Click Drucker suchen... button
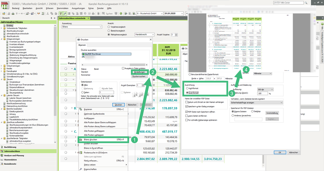Image resolution: width=324 pixels, height=171 pixels. (x=140, y=76)
